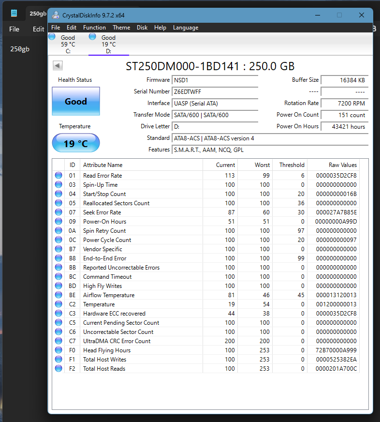Click the Notepad icon in background window
Screen dimensions: 380x422
pyautogui.click(x=15, y=13)
